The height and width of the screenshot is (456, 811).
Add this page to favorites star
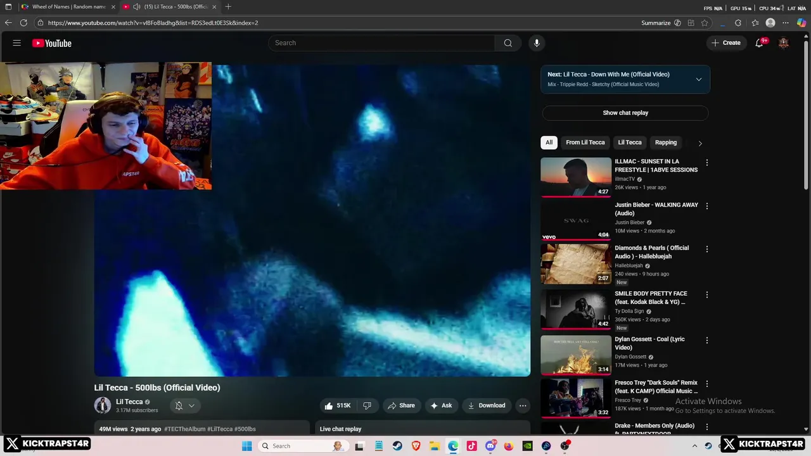705,23
